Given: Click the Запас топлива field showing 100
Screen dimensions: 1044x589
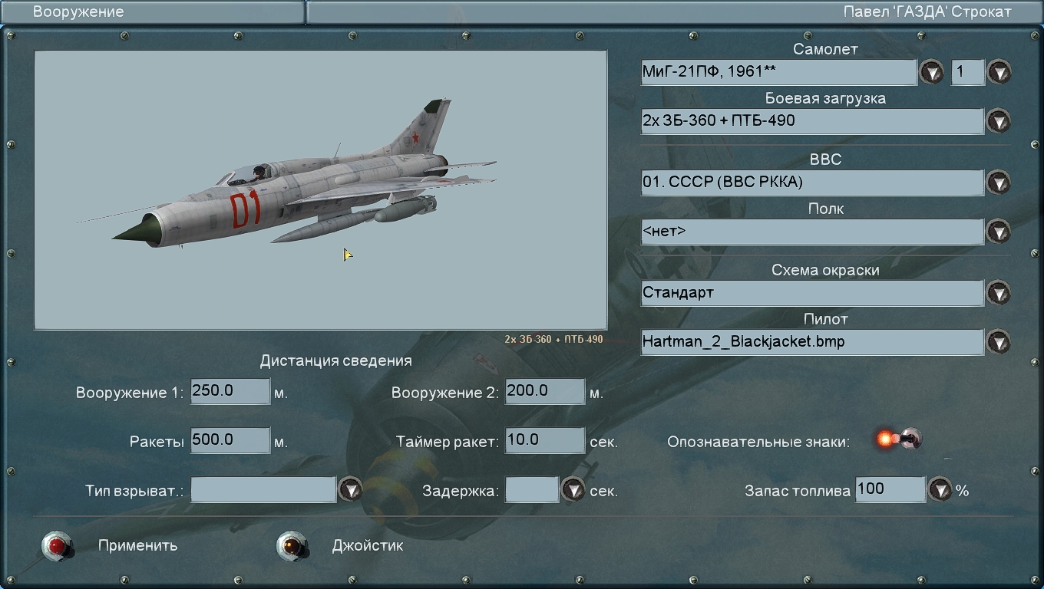Looking at the screenshot, I should tap(890, 489).
